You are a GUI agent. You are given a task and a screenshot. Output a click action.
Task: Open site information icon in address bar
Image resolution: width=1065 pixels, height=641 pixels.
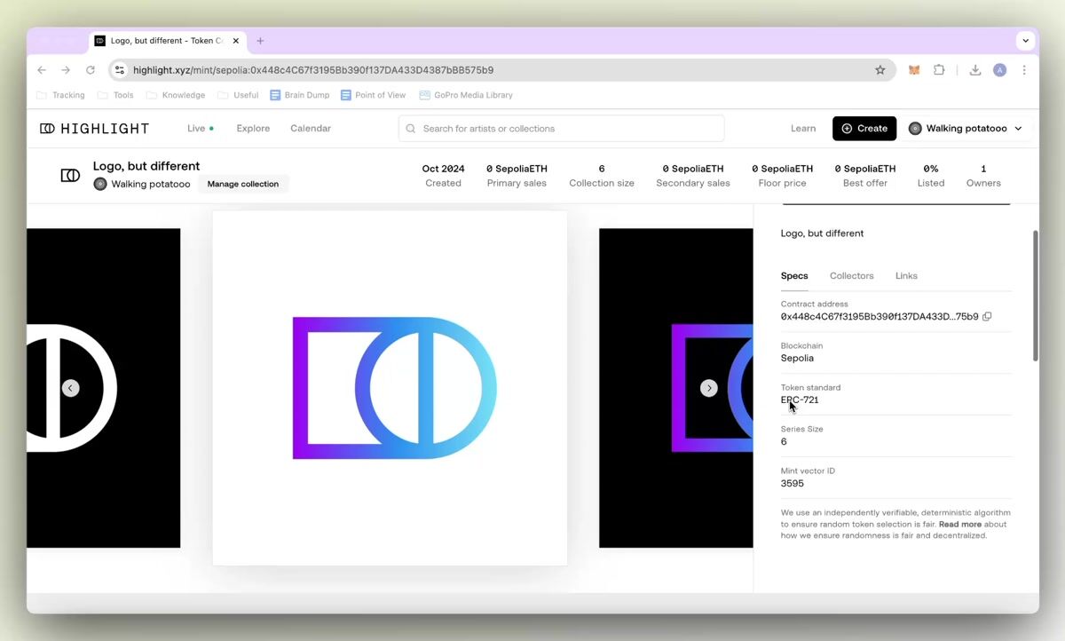coord(120,70)
